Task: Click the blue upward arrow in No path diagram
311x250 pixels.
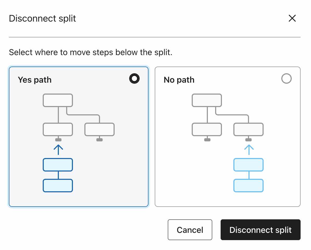Action: [x=248, y=149]
